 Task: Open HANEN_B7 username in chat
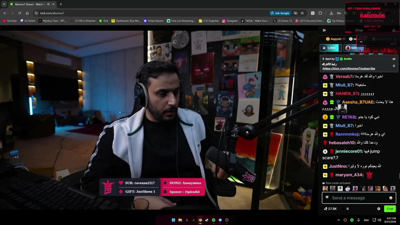pos(347,94)
